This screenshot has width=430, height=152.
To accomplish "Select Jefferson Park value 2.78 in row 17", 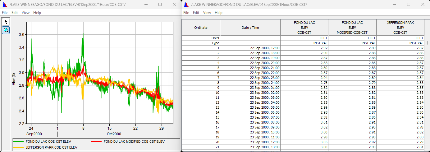I will point(400,127).
